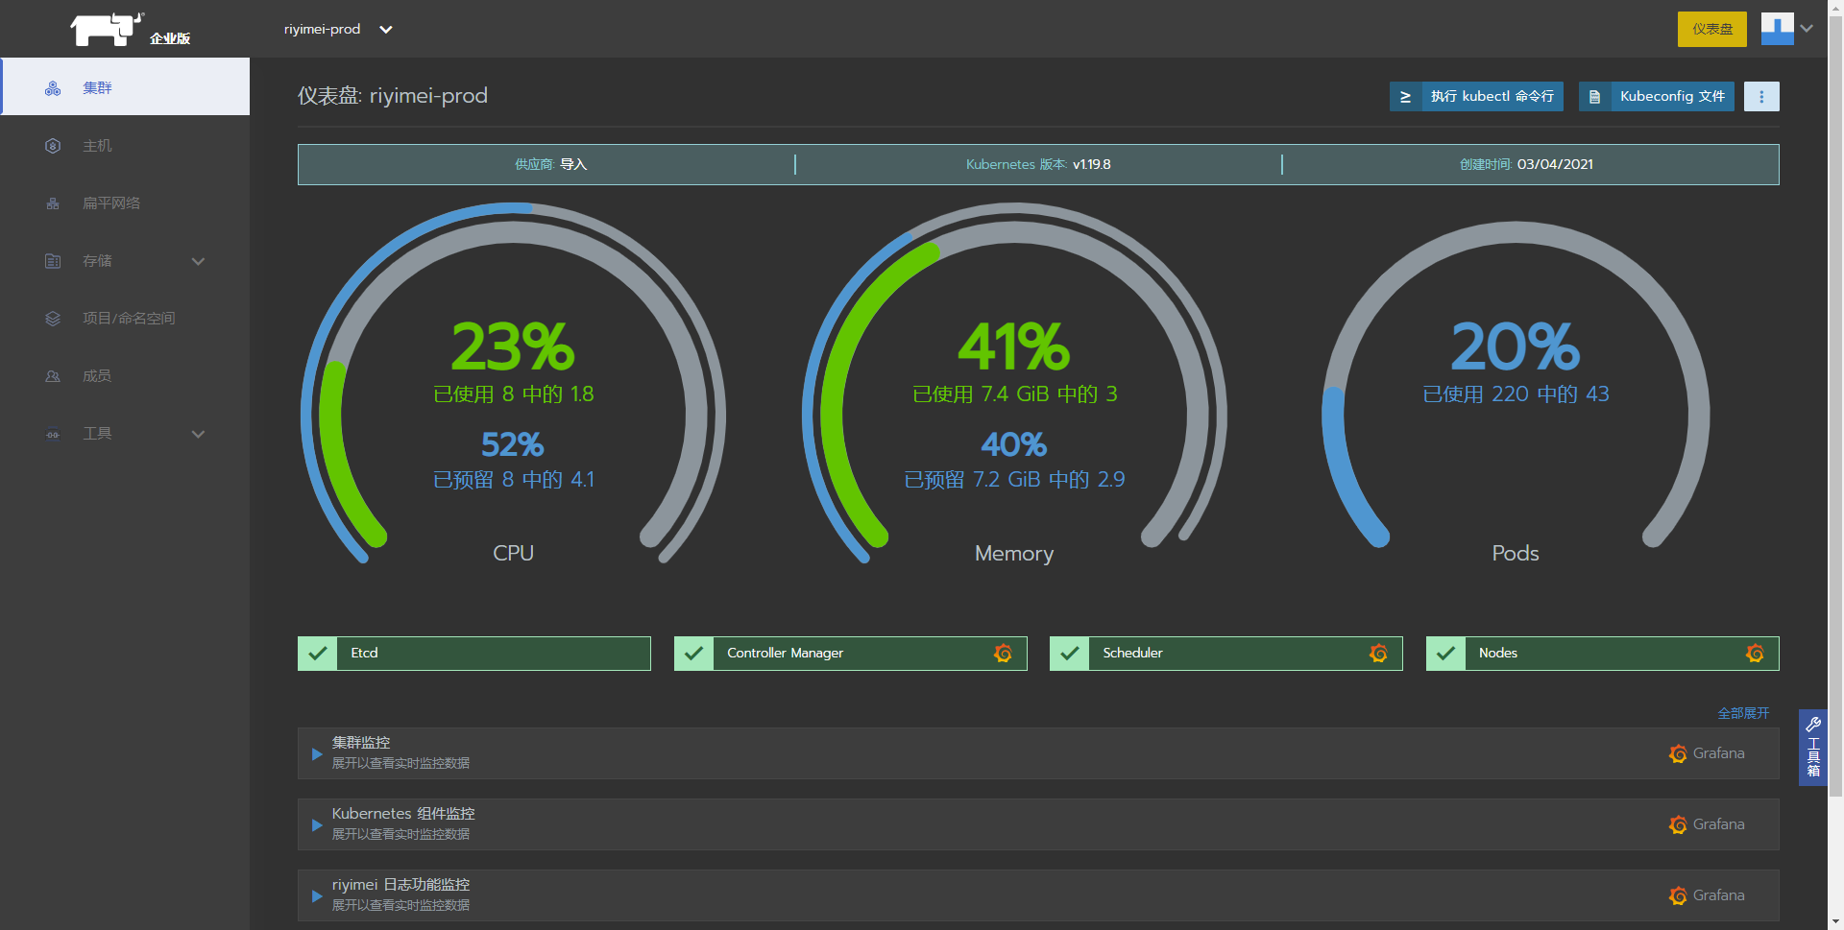Click the 创建时间 03/04/2021 text
1844x930 pixels.
tap(1526, 164)
